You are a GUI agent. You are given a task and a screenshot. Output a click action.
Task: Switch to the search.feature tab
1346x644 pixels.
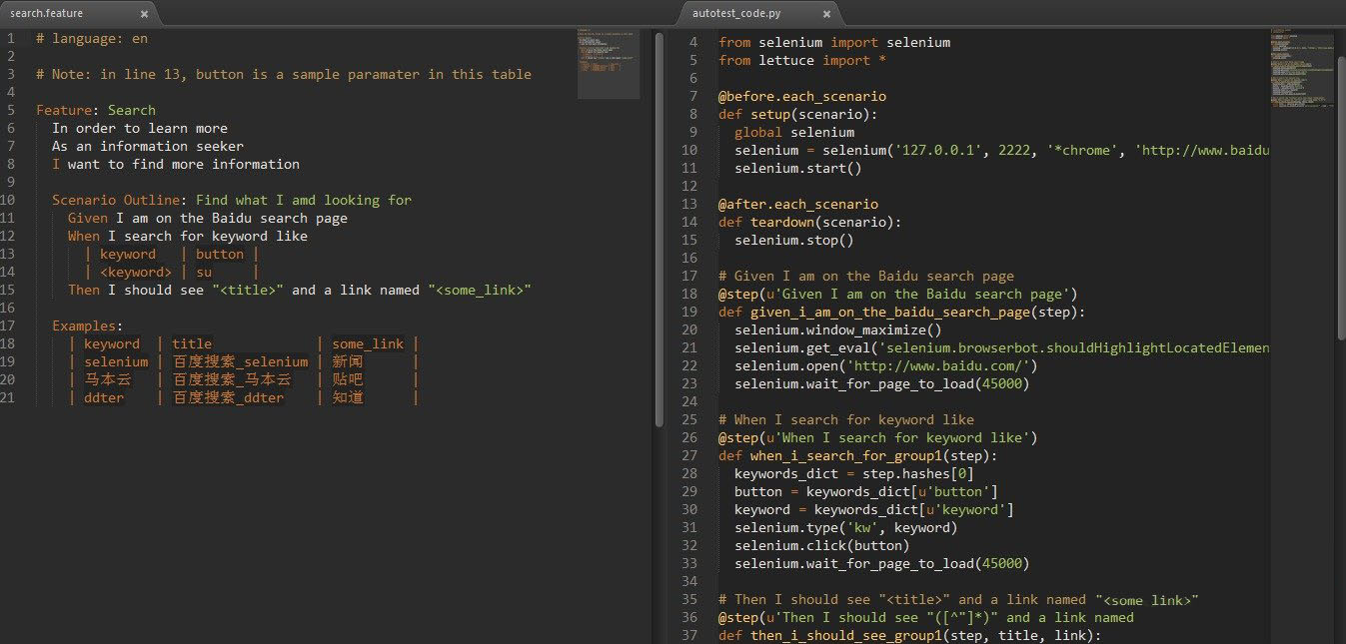coord(47,14)
